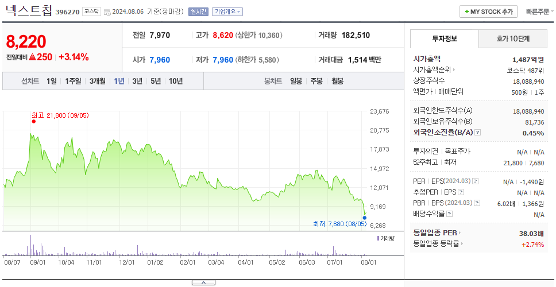Click the 전일 value 7,970
The width and height of the screenshot is (556, 287).
click(x=160, y=36)
